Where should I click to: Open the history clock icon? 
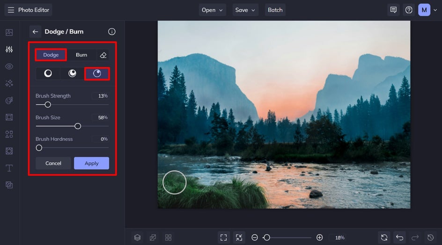430,238
